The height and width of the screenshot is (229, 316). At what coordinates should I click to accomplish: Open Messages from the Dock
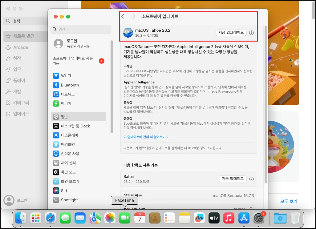[x=65, y=218]
